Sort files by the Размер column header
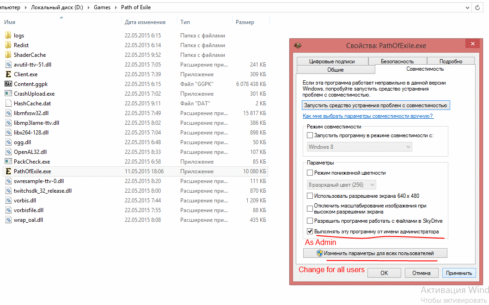Viewport: 489px width, 305px height. [245, 22]
